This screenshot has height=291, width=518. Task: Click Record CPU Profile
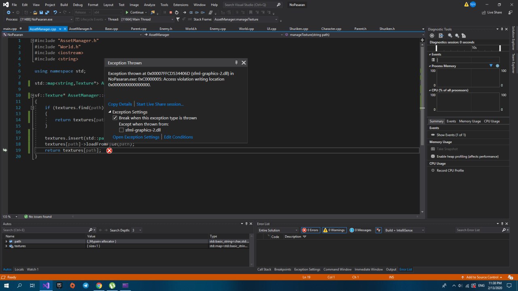(x=447, y=171)
